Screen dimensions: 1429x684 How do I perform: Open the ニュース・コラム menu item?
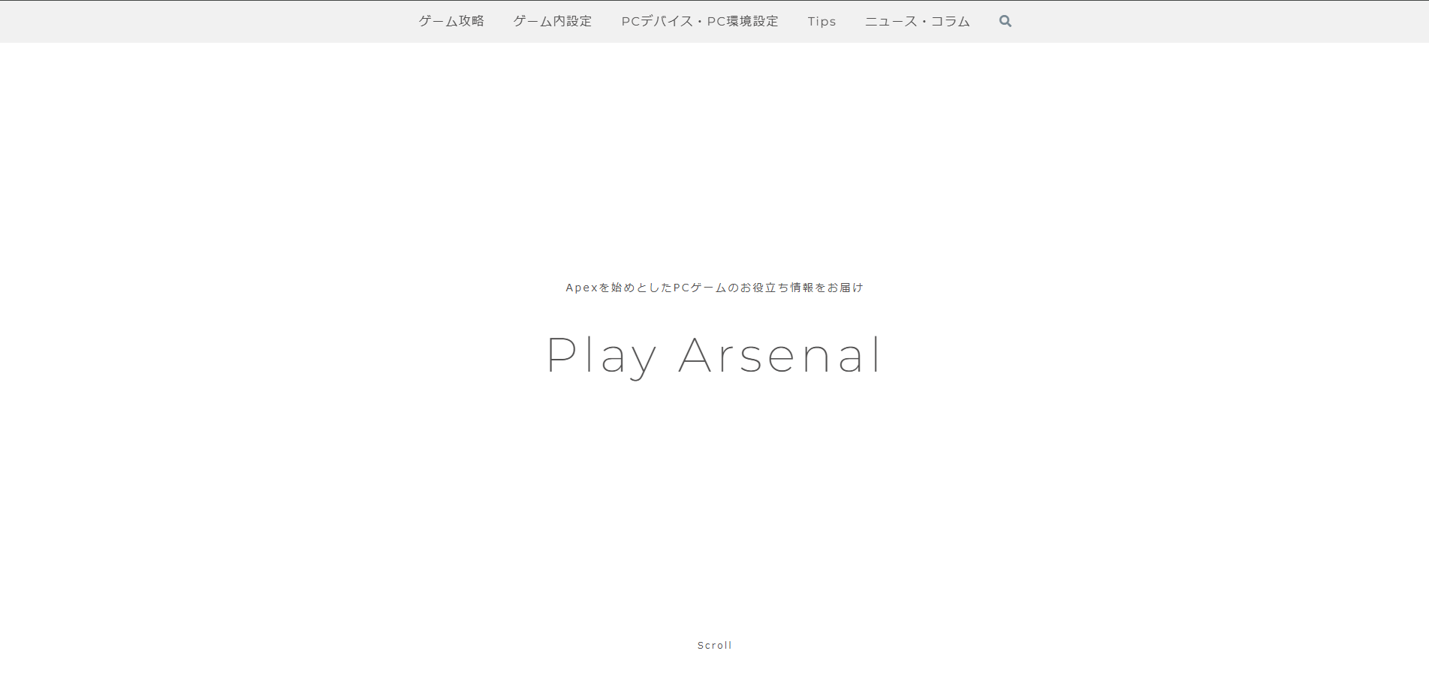pyautogui.click(x=917, y=21)
